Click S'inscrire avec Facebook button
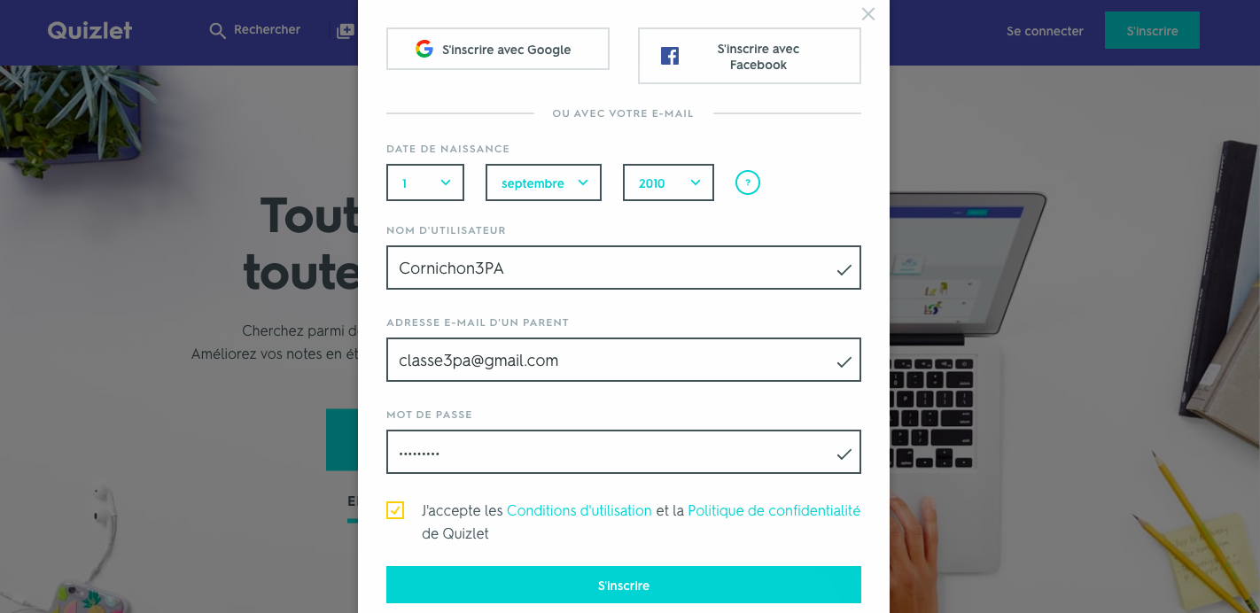Screen dimensions: 1260x613 (x=758, y=57)
